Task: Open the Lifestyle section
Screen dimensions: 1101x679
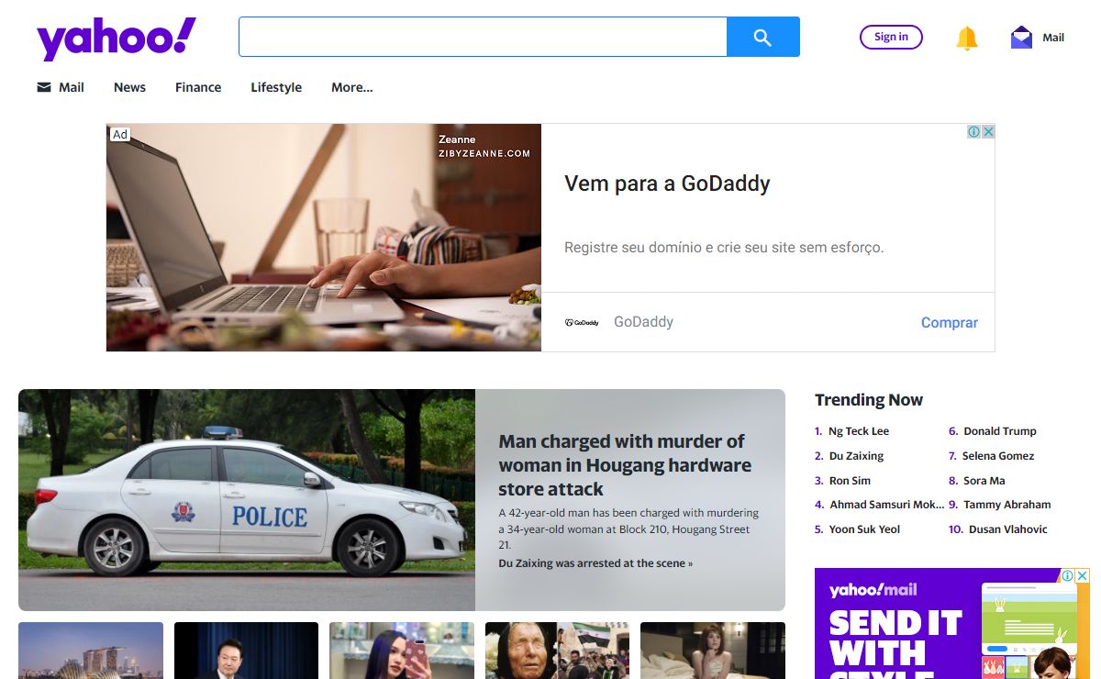Action: click(x=276, y=87)
